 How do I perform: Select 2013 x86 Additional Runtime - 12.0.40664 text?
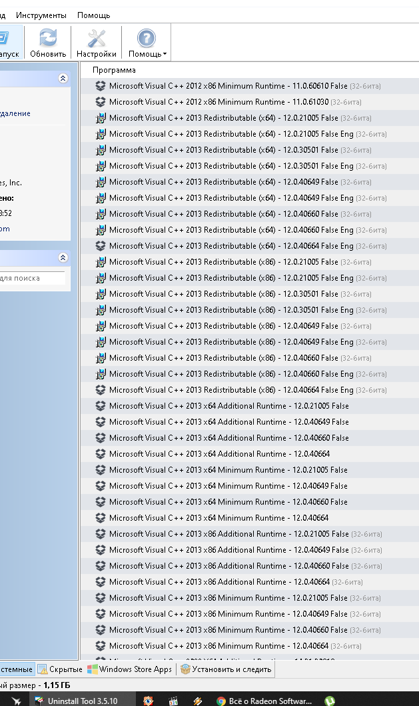tap(220, 582)
